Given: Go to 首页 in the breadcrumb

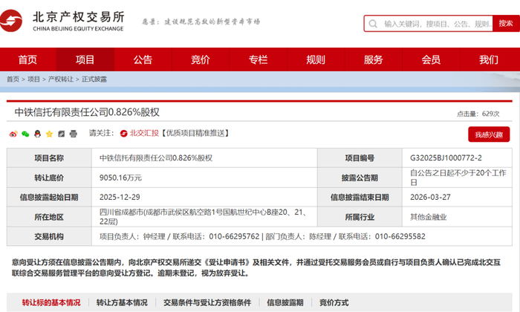Looking at the screenshot, I should pos(13,79).
